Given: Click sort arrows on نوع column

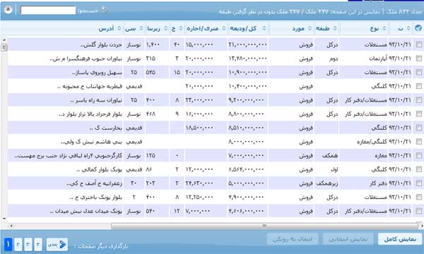Looking at the screenshot, I should (x=384, y=28).
